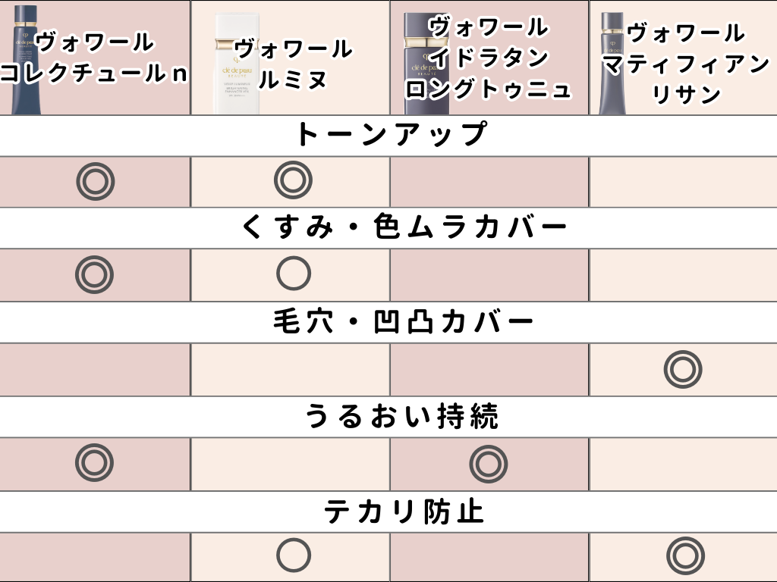Click the double circle for Matifiant pore cover

point(683,369)
